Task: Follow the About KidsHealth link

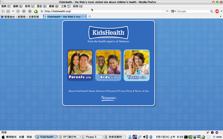Action: (78, 91)
